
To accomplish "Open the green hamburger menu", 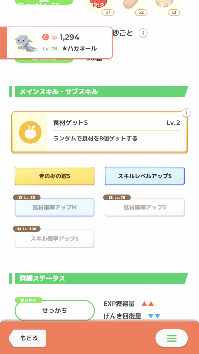I will (171, 338).
